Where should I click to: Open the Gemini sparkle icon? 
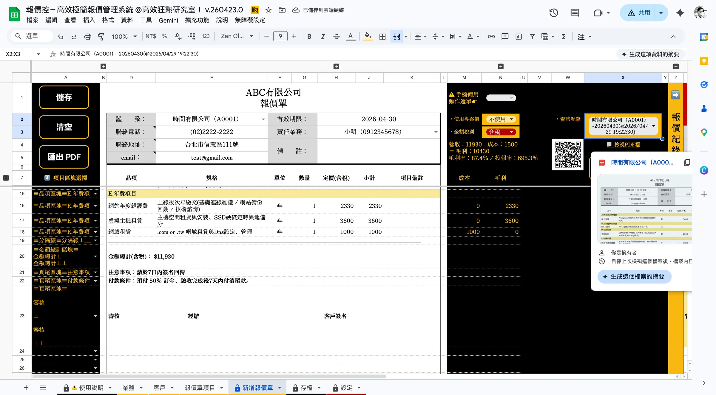[x=680, y=13]
